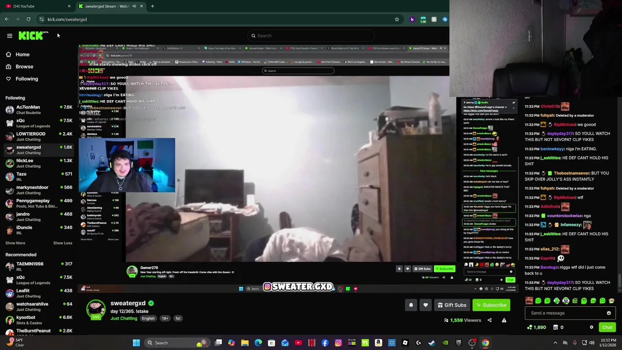Select the fat tag

coord(178,318)
